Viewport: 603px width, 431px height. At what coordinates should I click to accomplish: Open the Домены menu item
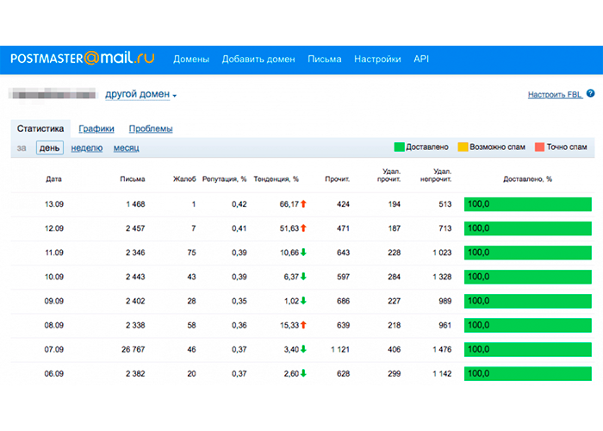[x=191, y=59]
